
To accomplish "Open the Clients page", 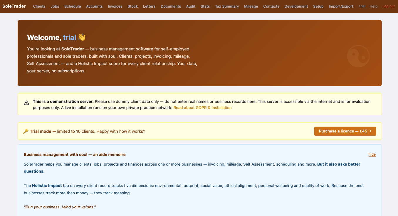I will (39, 6).
